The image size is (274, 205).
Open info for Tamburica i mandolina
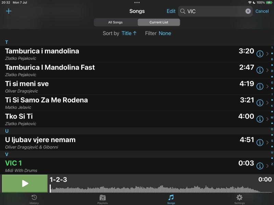pyautogui.click(x=260, y=54)
